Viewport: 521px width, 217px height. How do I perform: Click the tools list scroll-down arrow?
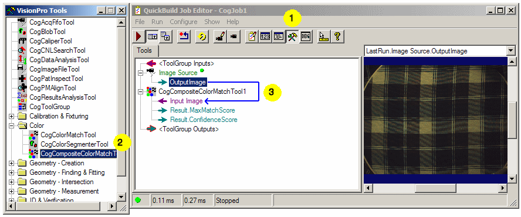121,197
